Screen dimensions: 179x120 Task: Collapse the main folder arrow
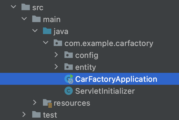click(24, 19)
